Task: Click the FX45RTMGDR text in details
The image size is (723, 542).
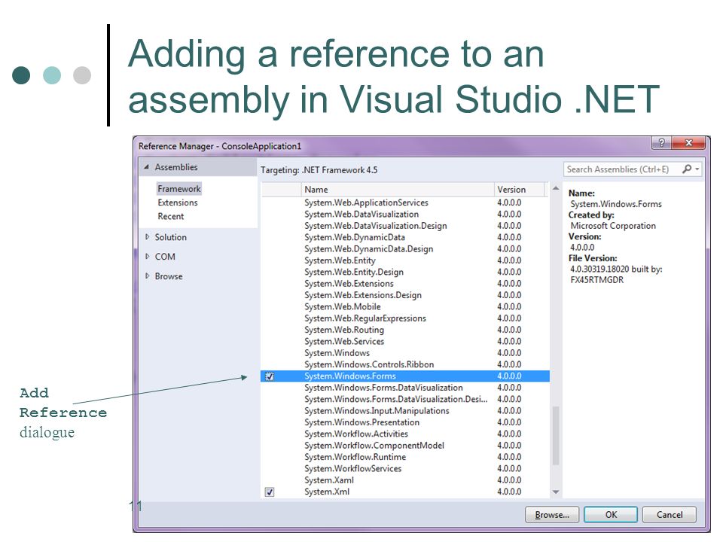Action: click(x=597, y=280)
